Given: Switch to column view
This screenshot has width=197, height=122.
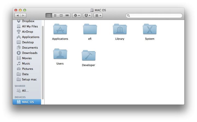Looking at the screenshot, I should tap(61, 15).
